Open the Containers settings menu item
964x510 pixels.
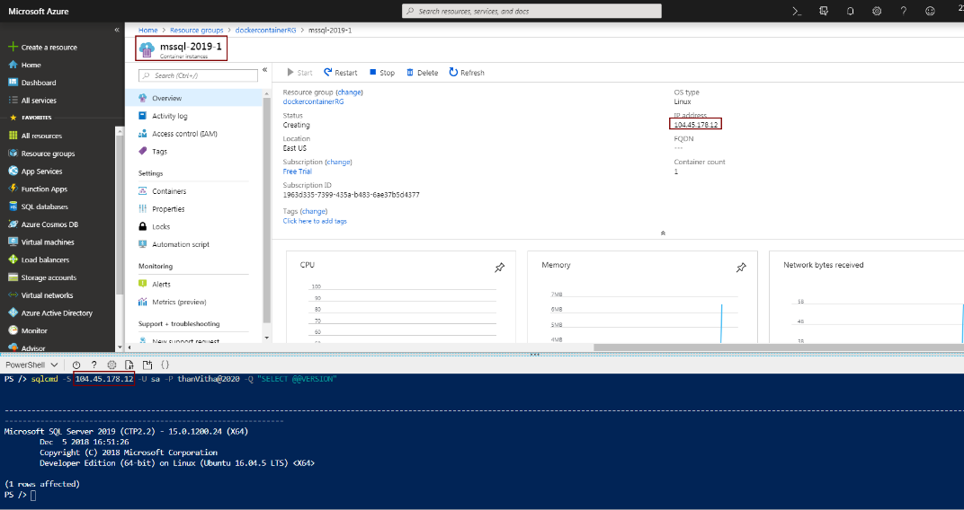coord(169,191)
